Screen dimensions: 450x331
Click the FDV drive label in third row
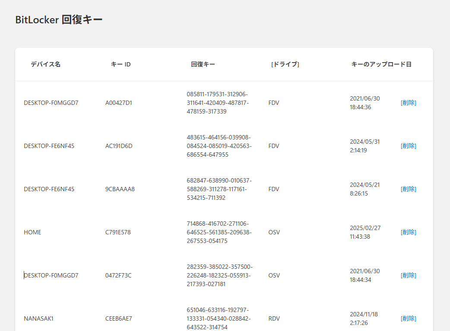click(274, 189)
